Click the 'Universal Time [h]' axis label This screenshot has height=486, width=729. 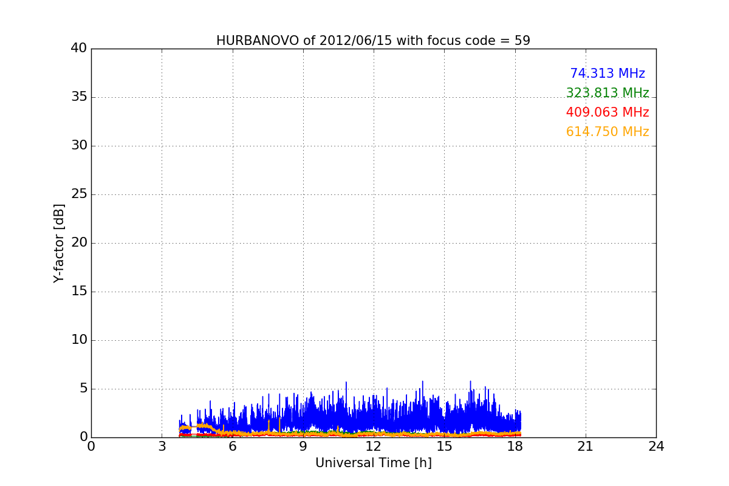tap(374, 463)
